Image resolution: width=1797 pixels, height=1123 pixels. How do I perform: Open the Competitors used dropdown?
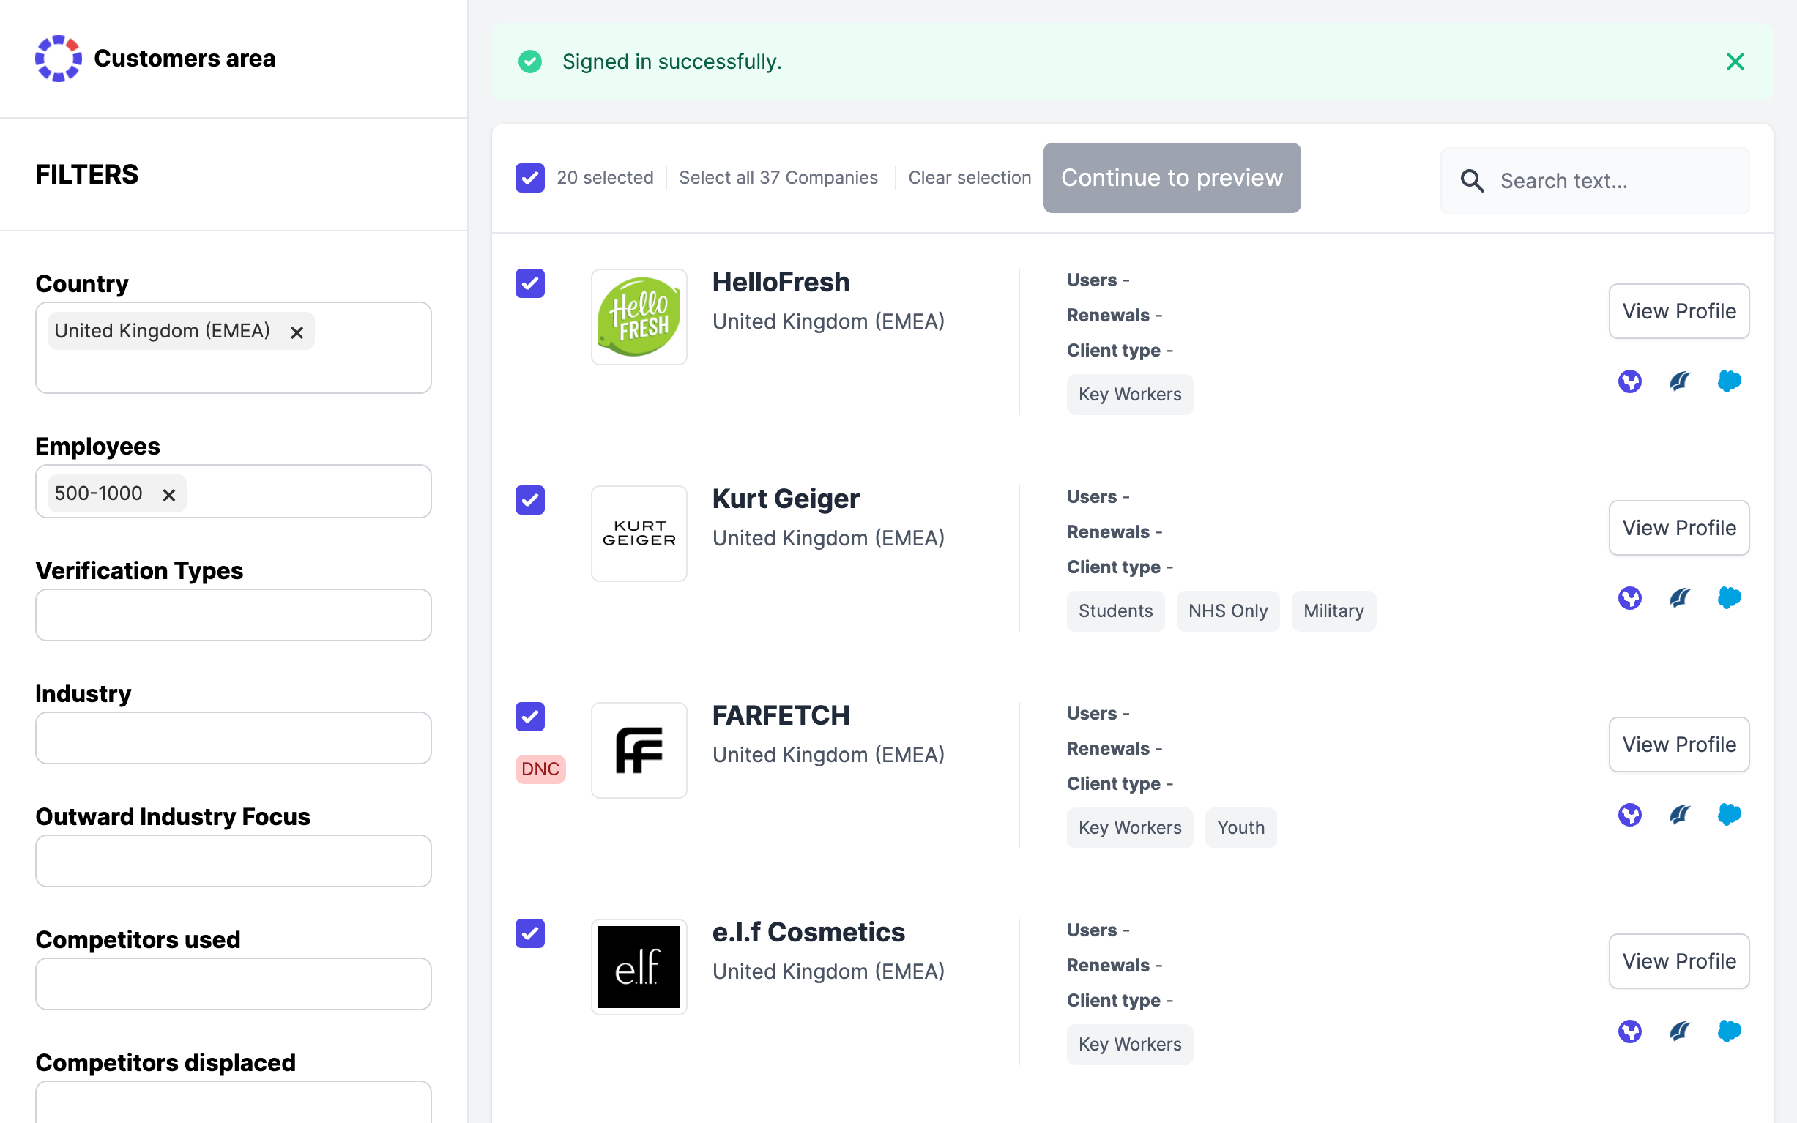tap(234, 984)
